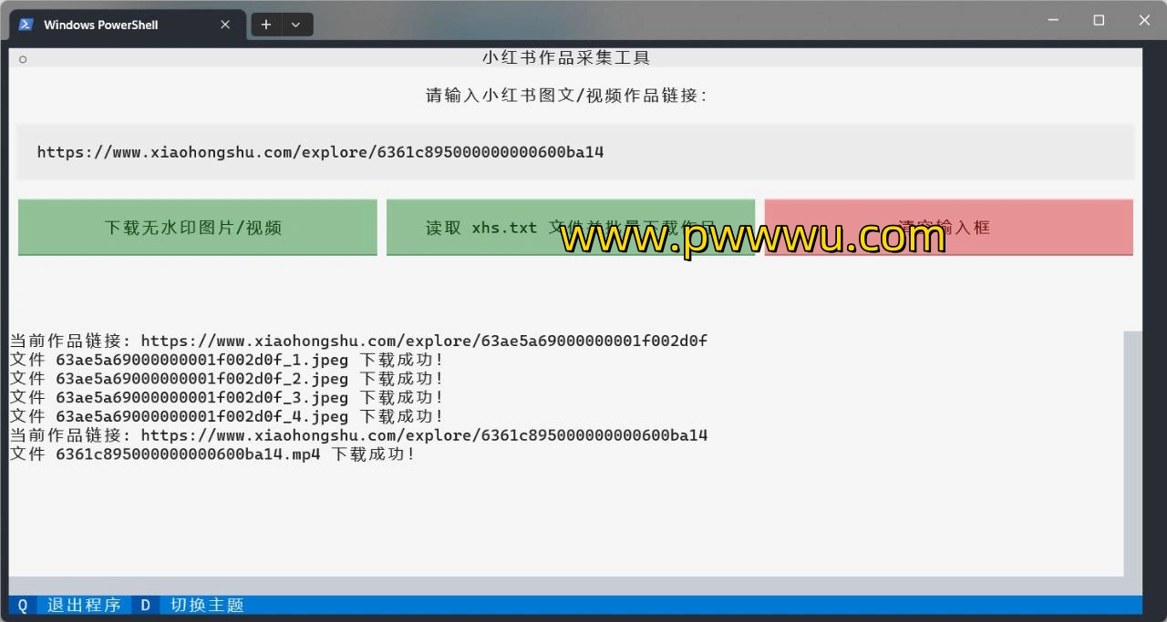Click the 小红书作品采集工具 title text
The image size is (1167, 622).
pos(566,57)
